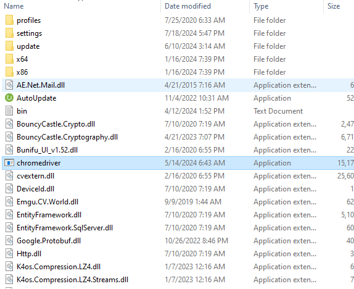The width and height of the screenshot is (354, 289).
Task: Click the Http.dll file icon
Action: 9,254
